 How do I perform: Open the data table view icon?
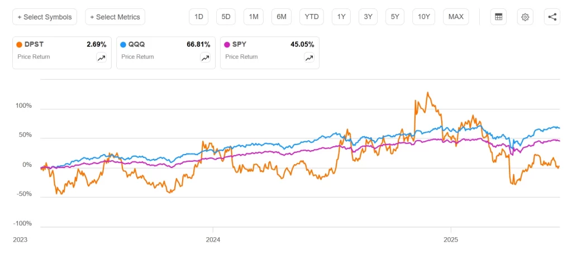coord(498,17)
